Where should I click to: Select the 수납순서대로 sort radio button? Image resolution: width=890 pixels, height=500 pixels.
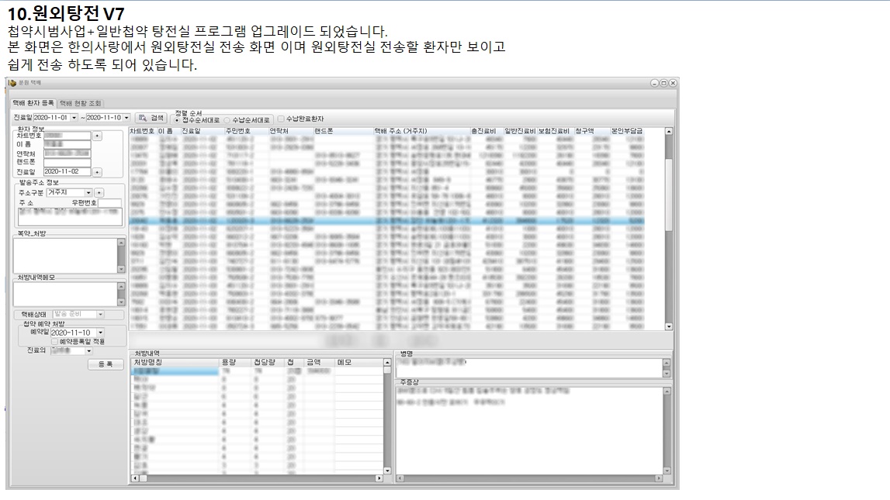tap(227, 121)
